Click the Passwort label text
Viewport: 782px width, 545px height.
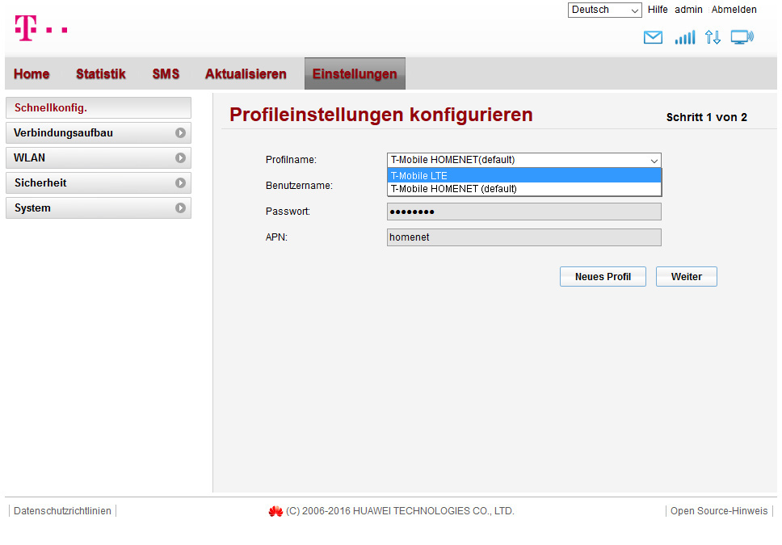pyautogui.click(x=288, y=212)
